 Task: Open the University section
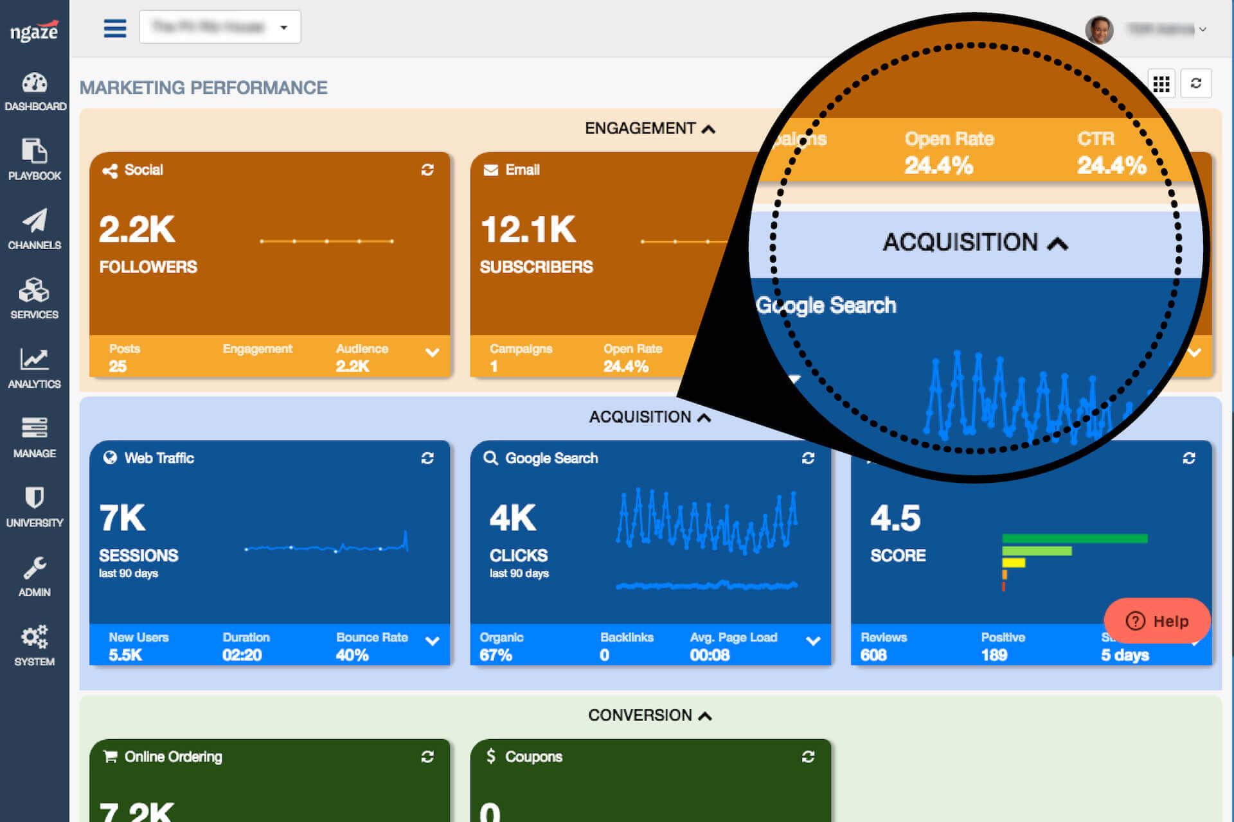click(35, 506)
